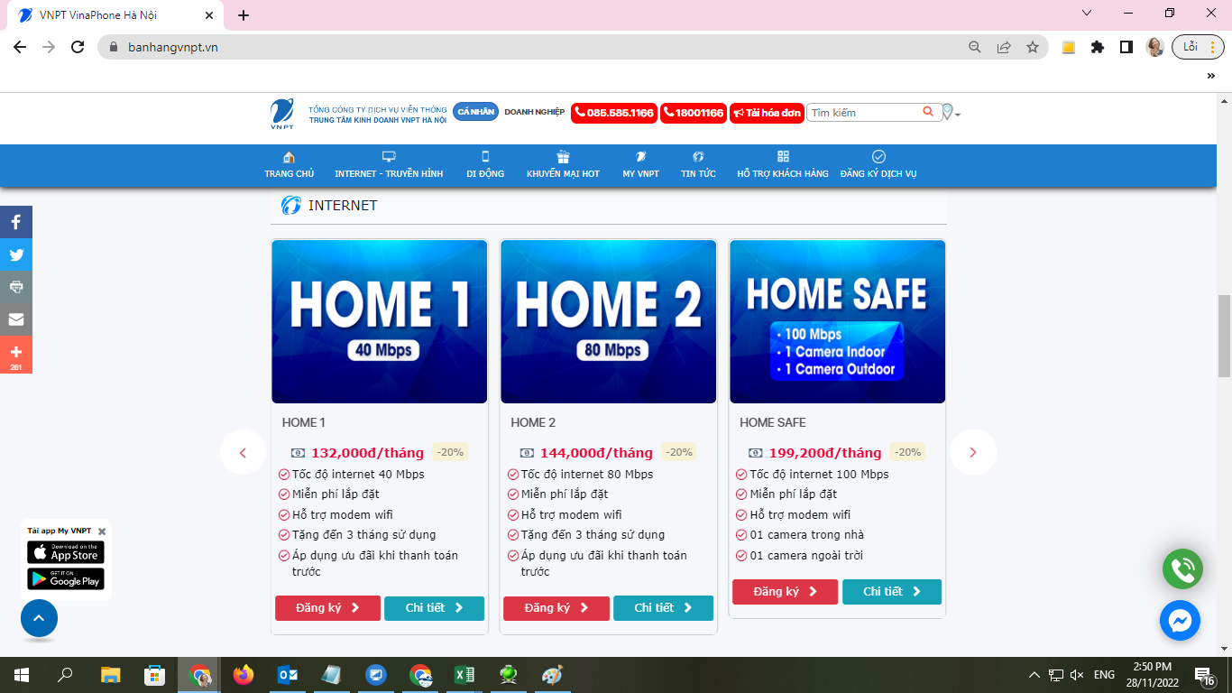Go back to top with the round arrow

click(x=39, y=618)
